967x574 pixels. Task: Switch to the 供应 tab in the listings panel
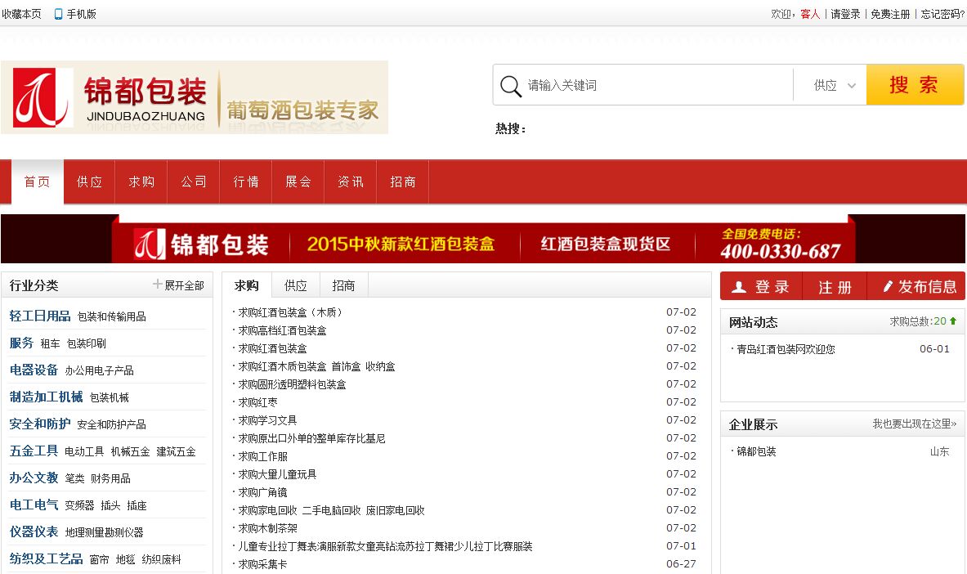(x=295, y=285)
